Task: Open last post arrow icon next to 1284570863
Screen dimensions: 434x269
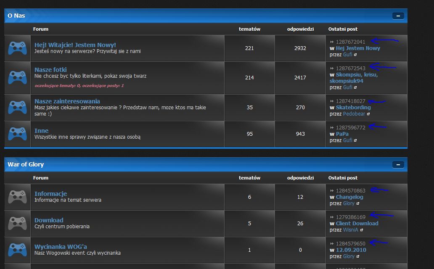Action: [x=332, y=191]
